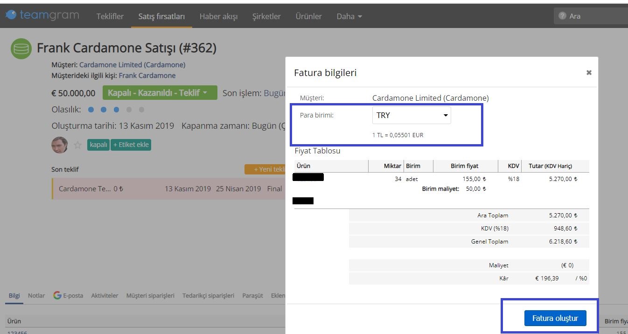The image size is (628, 334).
Task: Click the Fatura oluştur button
Action: [x=555, y=318]
